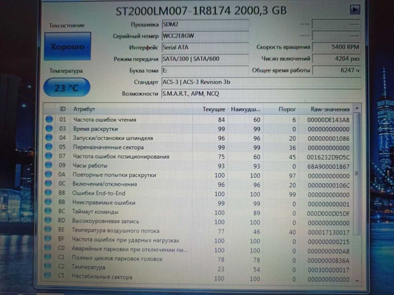This screenshot has width=394, height=295.
Task: Click the attribute list scrollbar thumb
Action: tap(357, 174)
